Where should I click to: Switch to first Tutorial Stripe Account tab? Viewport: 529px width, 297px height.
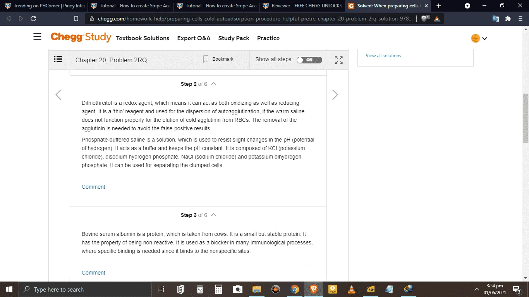[131, 6]
